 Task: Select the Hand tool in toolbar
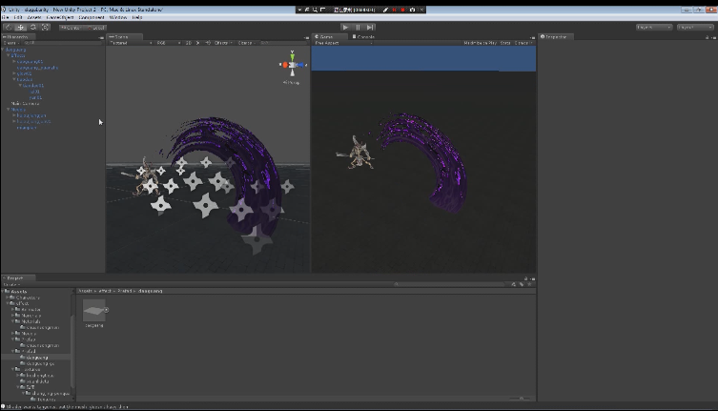8,27
